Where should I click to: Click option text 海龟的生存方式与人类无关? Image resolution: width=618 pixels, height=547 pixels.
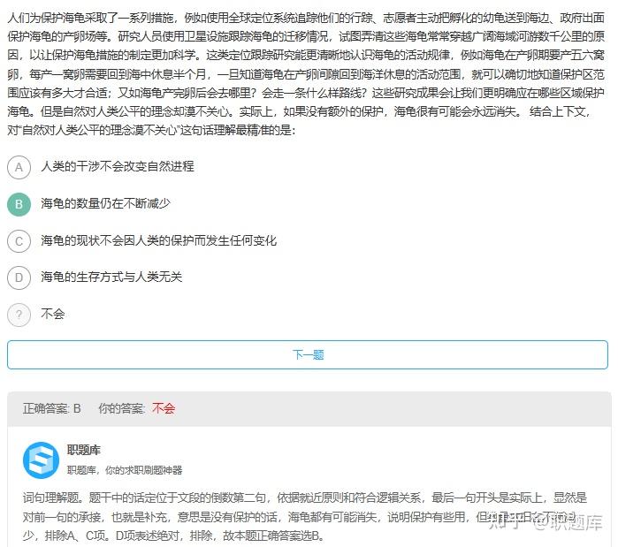pyautogui.click(x=111, y=277)
